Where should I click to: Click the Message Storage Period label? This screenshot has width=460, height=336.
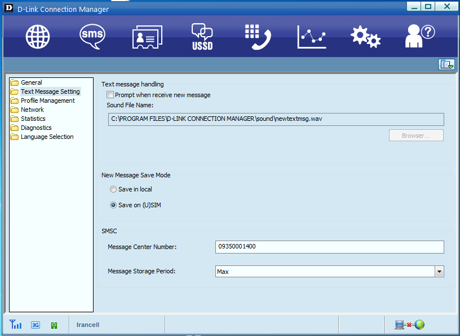141,271
